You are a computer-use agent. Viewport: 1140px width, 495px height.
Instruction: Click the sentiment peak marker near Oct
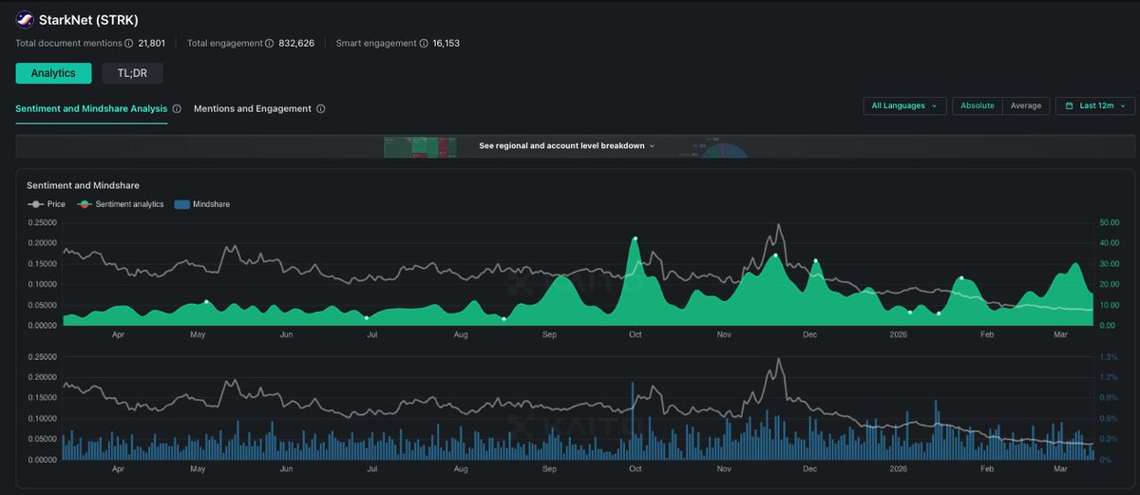[x=635, y=238]
